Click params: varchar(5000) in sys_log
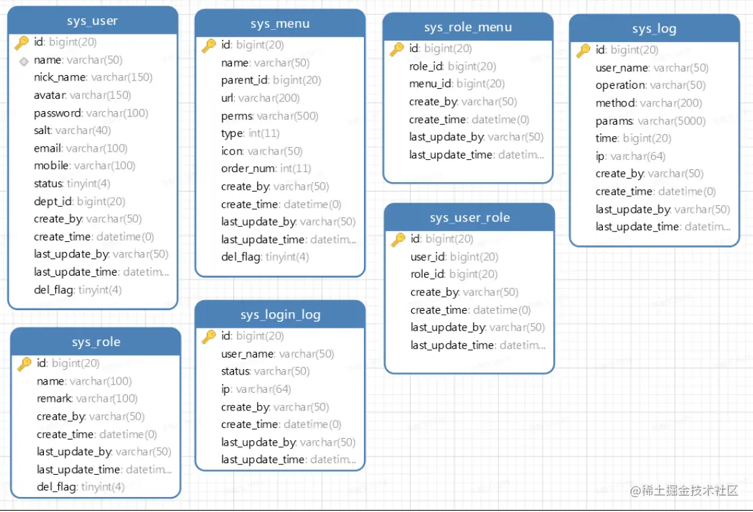This screenshot has width=753, height=512. (x=651, y=121)
